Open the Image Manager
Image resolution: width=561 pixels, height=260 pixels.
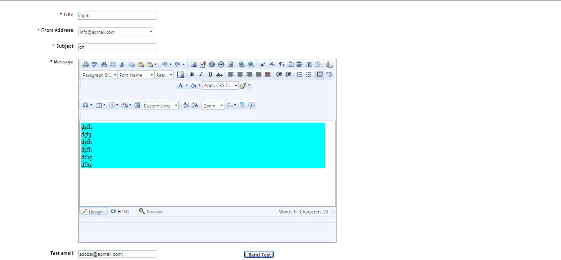tap(193, 65)
